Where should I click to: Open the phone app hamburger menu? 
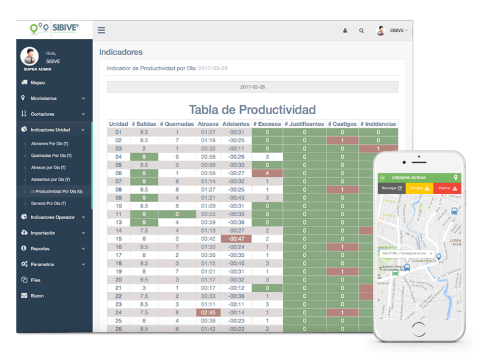(383, 177)
